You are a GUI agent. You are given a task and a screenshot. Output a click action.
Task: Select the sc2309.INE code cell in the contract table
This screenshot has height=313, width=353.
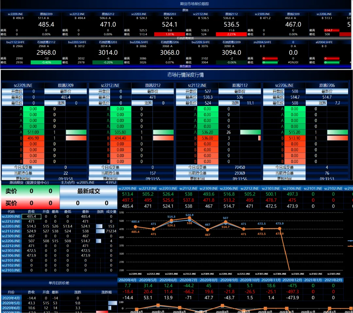pyautogui.click(x=11, y=236)
